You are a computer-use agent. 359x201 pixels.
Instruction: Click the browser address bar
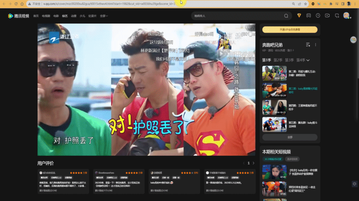pyautogui.click(x=164, y=3)
